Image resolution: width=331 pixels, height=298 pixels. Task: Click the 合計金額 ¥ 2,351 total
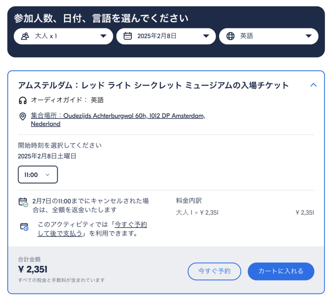click(x=33, y=269)
